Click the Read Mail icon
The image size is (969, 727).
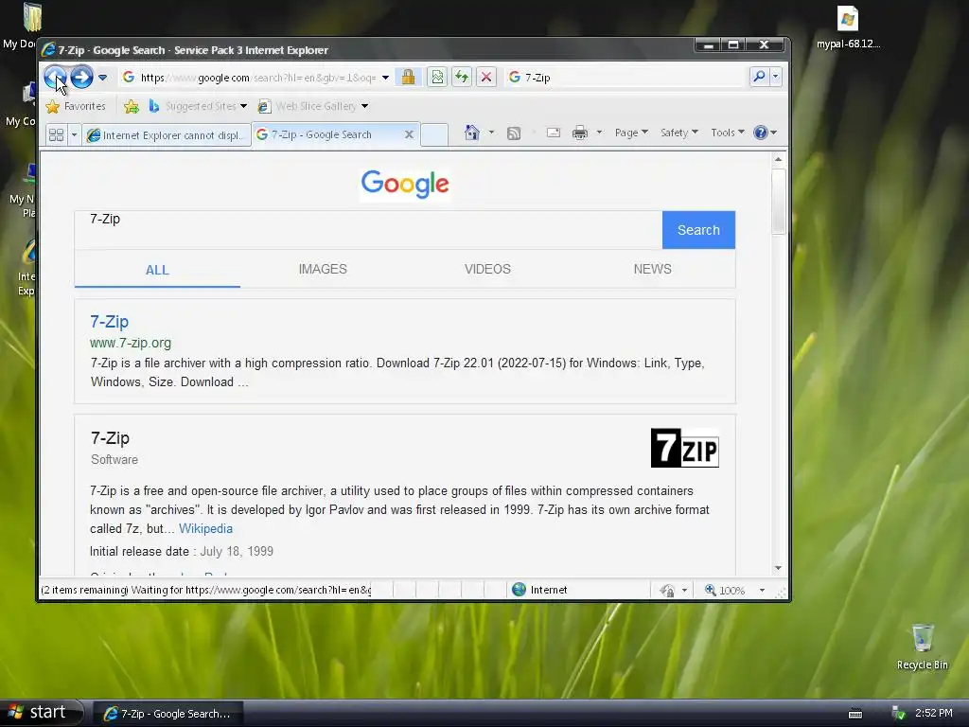pos(553,133)
